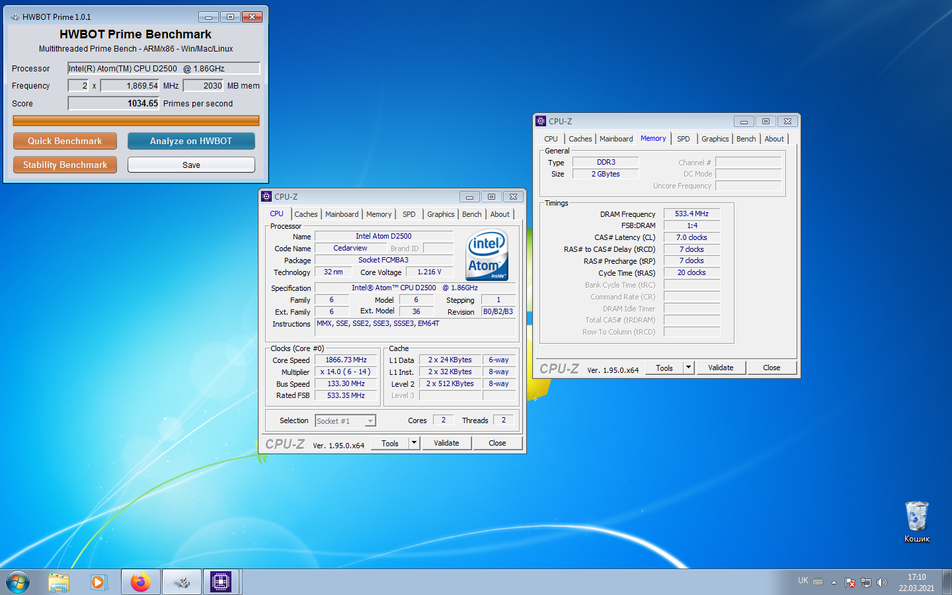
Task: Open Bench tab in CPU-Z Memory window
Action: [x=746, y=139]
